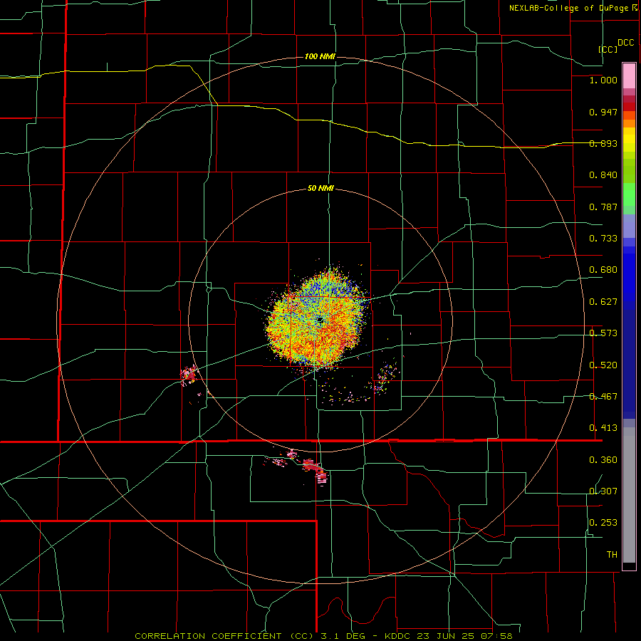The height and width of the screenshot is (641, 641).
Task: Click the 100 NMI range ring label
Action: tap(320, 56)
